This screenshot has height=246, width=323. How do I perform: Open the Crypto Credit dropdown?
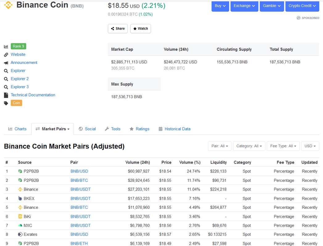tap(302, 6)
